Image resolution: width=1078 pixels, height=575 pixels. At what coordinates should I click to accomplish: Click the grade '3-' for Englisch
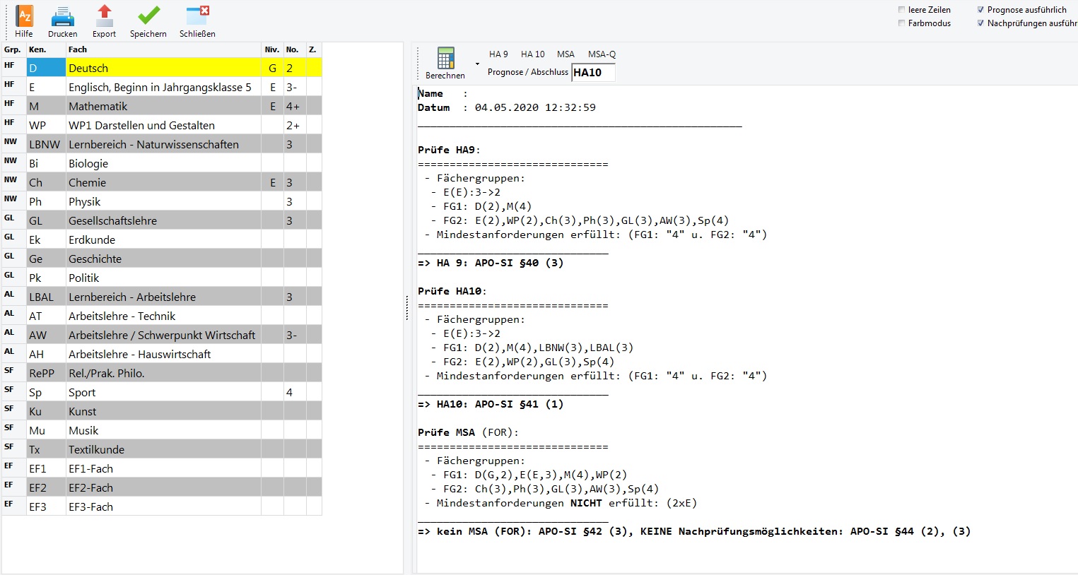(x=295, y=87)
